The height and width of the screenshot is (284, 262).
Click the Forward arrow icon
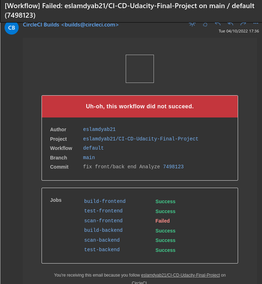click(243, 24)
